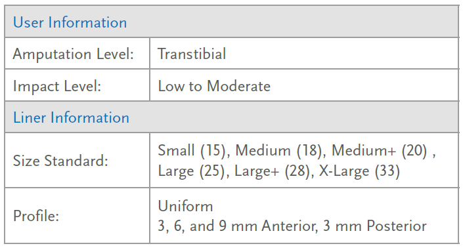Image resolution: width=463 pixels, height=248 pixels.
Task: Select the Amputation Level label cell
Action: 77,54
